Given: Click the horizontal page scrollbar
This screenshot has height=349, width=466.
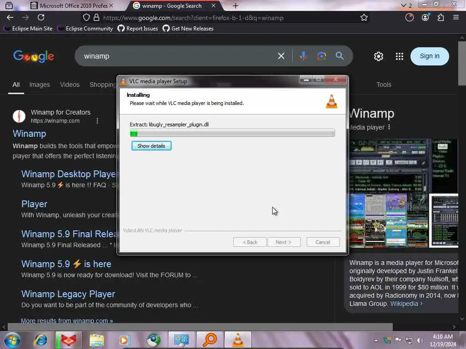Looking at the screenshot, I should pos(200,327).
